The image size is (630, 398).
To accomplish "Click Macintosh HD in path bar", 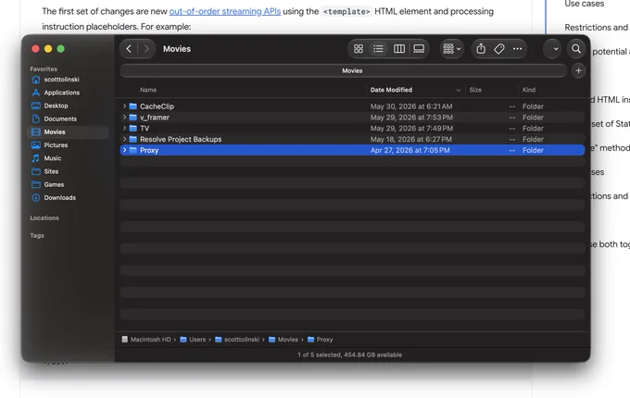I will click(x=146, y=340).
